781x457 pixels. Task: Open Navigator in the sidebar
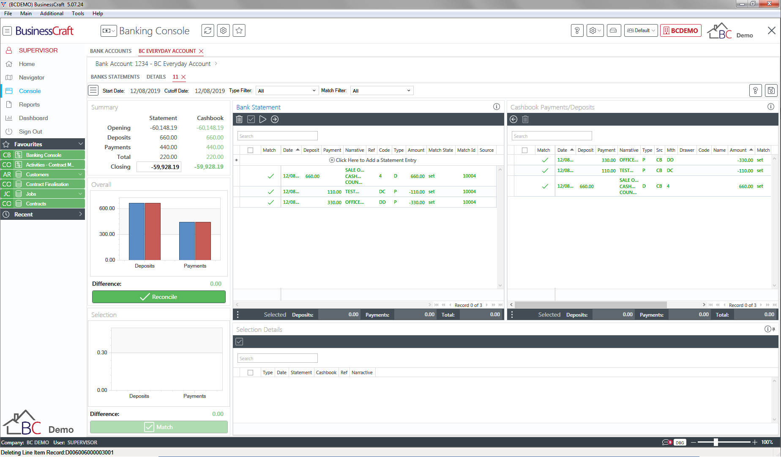pyautogui.click(x=32, y=77)
